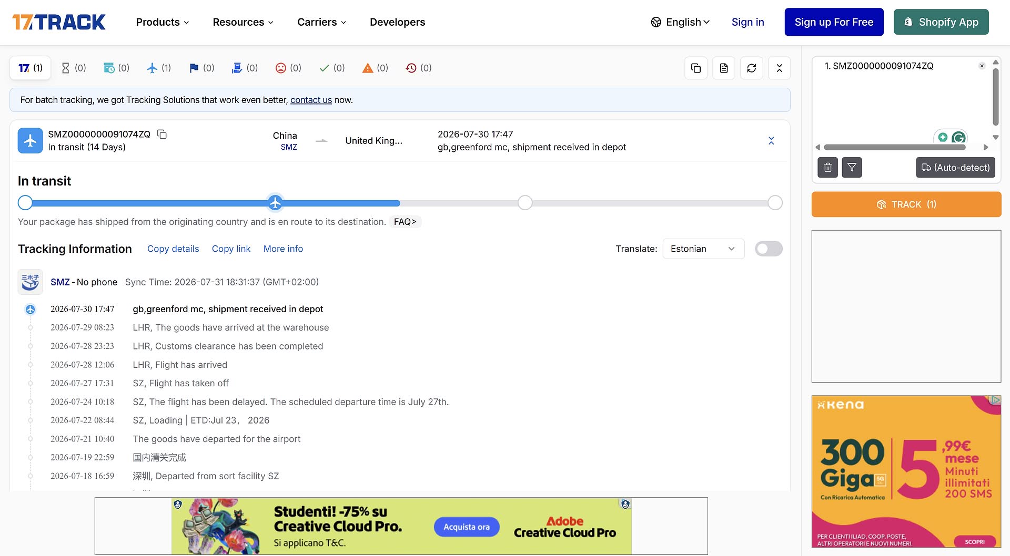Viewport: 1010px width, 556px height.
Task: Open the English language selector
Action: click(x=681, y=22)
